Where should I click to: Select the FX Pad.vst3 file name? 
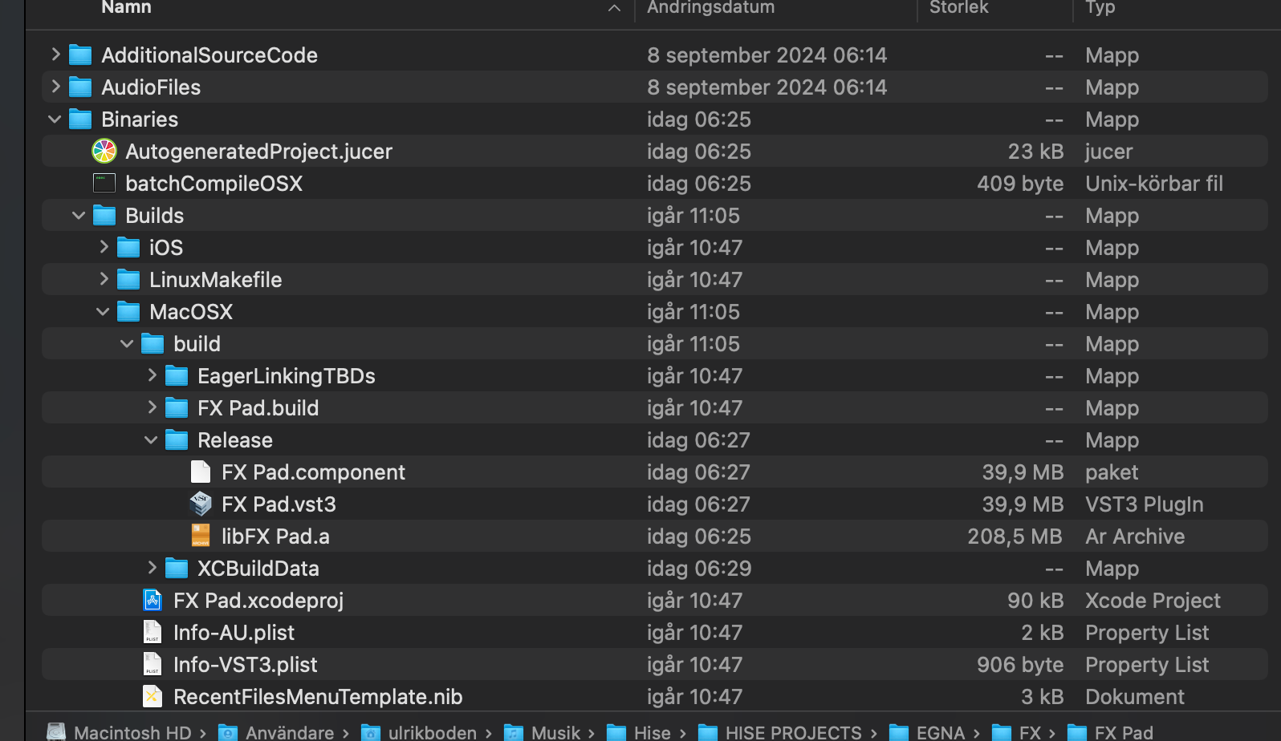click(279, 504)
